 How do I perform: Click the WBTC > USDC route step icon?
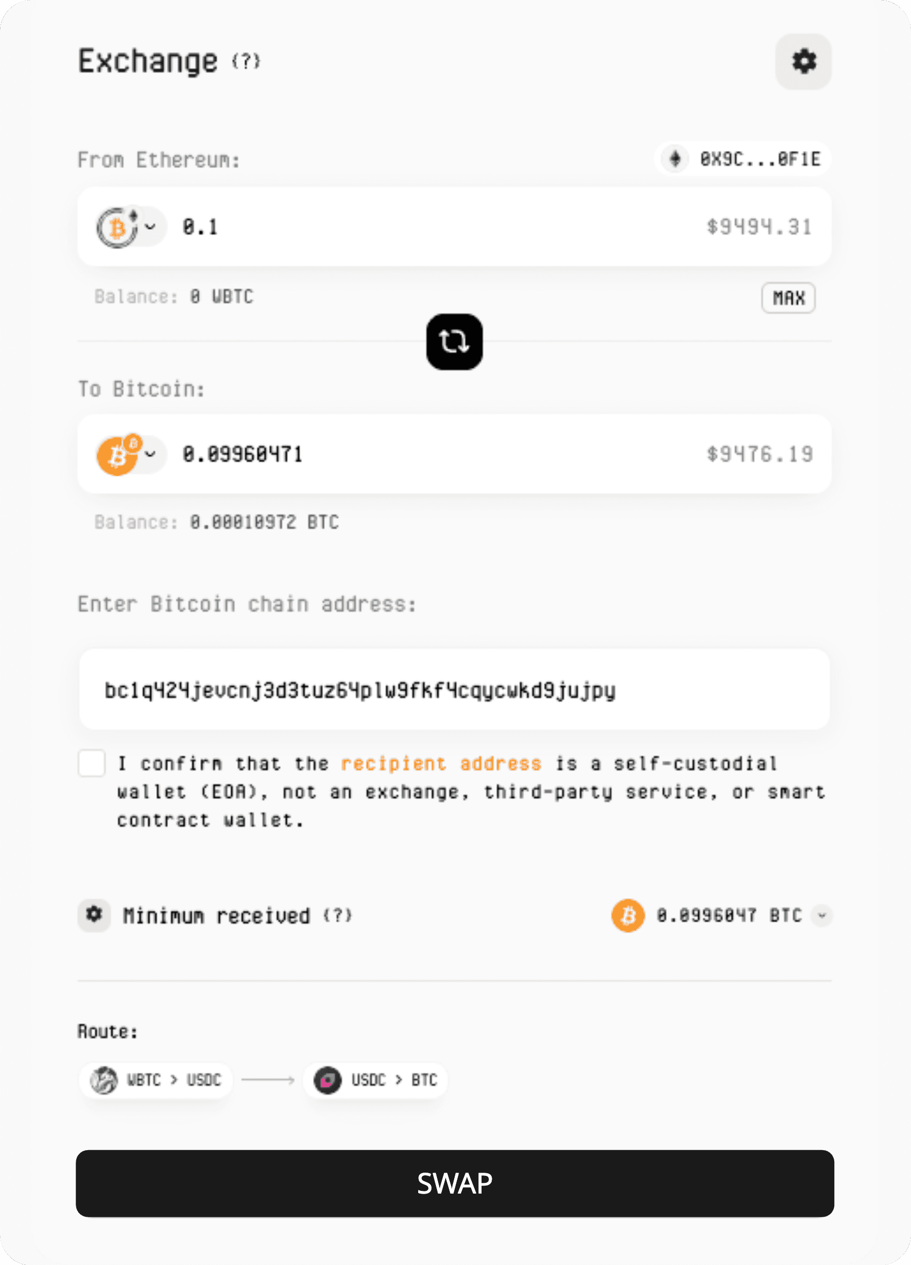[x=105, y=1080]
